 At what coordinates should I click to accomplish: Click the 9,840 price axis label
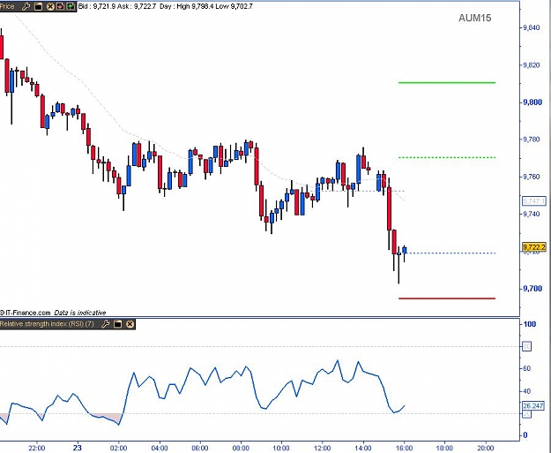tap(532, 27)
